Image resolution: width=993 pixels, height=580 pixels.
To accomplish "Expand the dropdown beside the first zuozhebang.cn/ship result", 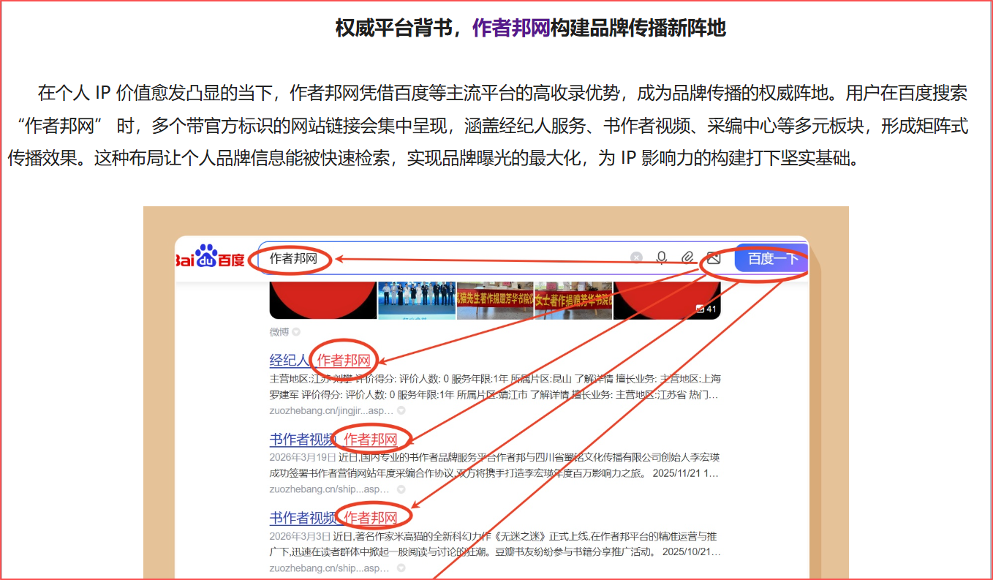I will click(x=401, y=489).
